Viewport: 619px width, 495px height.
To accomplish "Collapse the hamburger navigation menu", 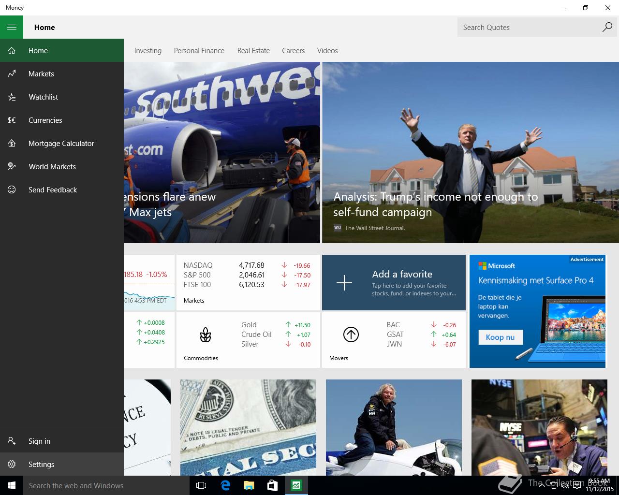I will coord(12,27).
